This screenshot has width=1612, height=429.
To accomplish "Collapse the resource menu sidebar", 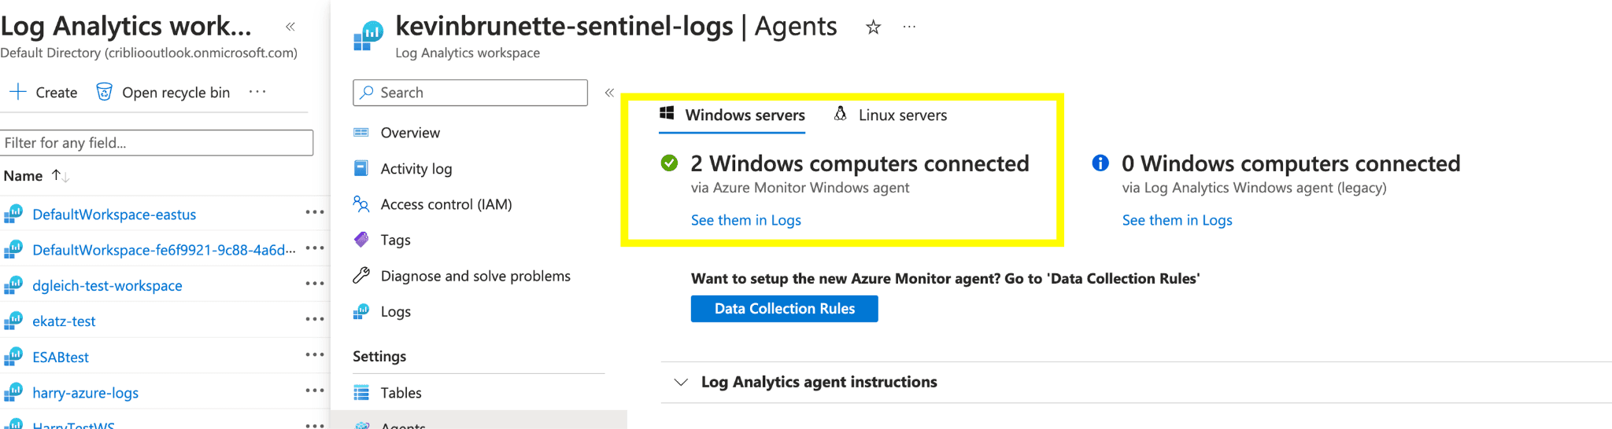I will coord(609,93).
